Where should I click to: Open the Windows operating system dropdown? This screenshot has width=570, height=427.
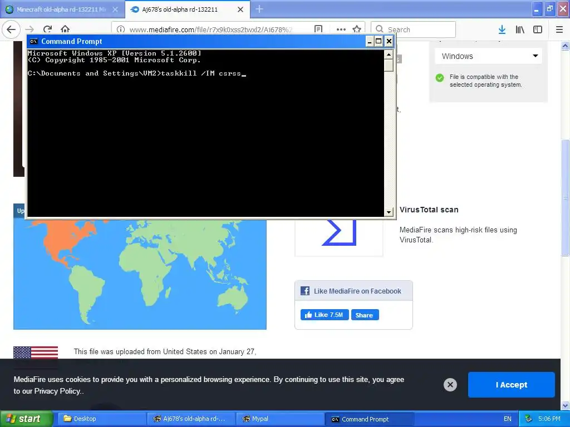[489, 56]
